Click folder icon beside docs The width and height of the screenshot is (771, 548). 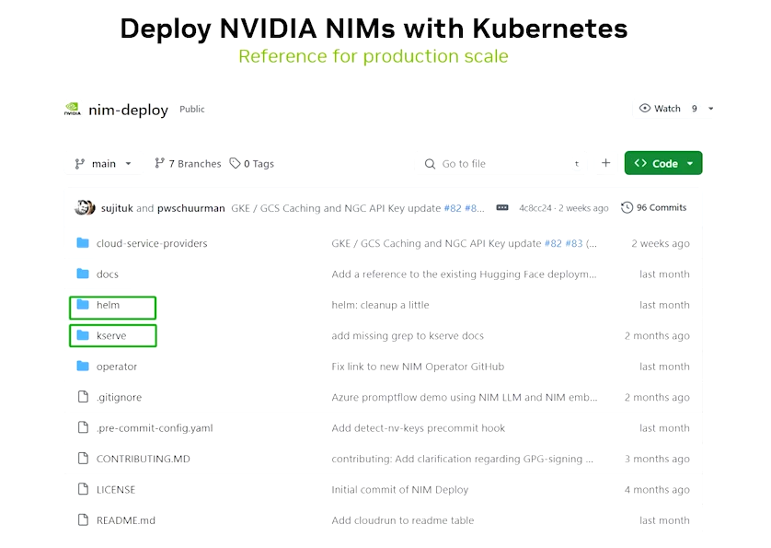tap(83, 274)
